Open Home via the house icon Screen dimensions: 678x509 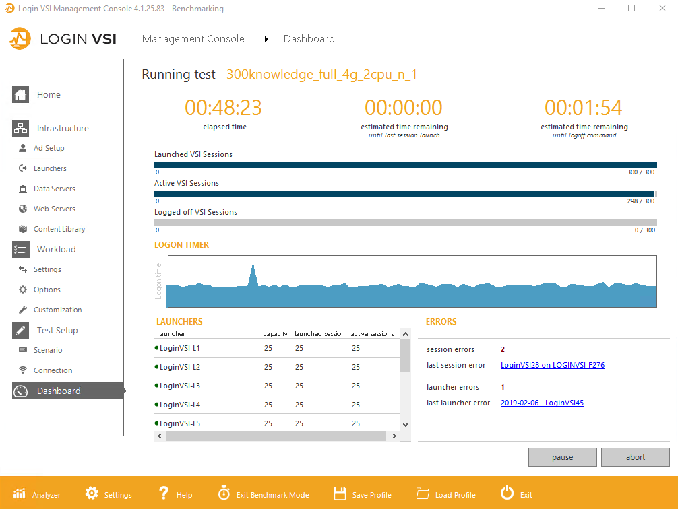point(20,95)
